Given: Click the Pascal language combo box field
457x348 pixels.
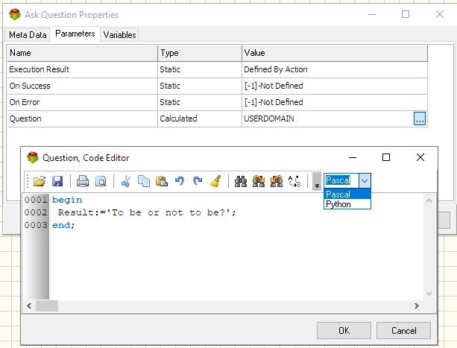Looking at the screenshot, I should (x=341, y=180).
